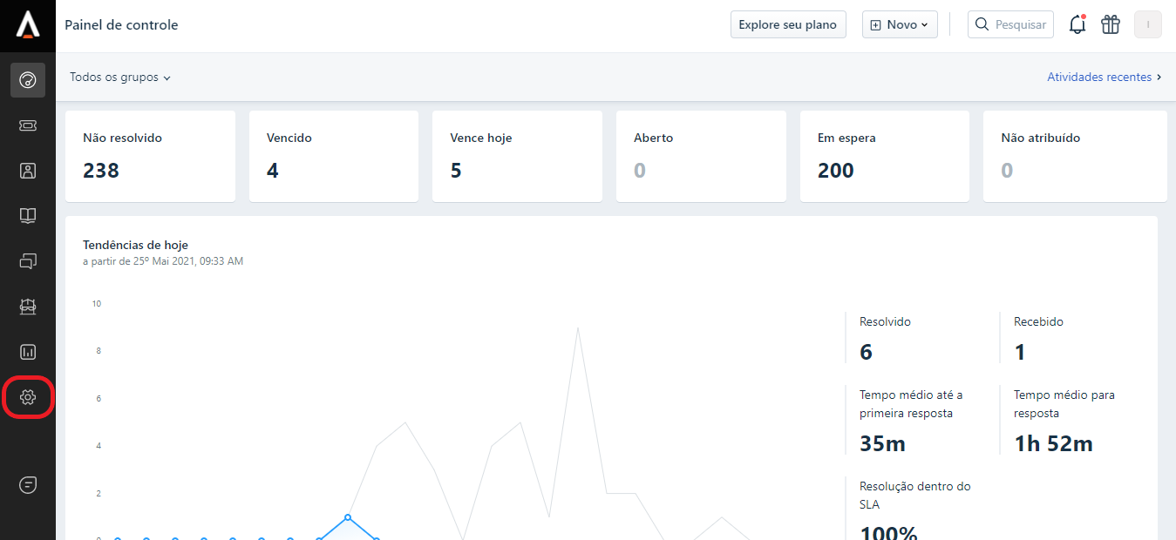
Task: Expand the Todos os grupos filter
Action: pyautogui.click(x=120, y=78)
